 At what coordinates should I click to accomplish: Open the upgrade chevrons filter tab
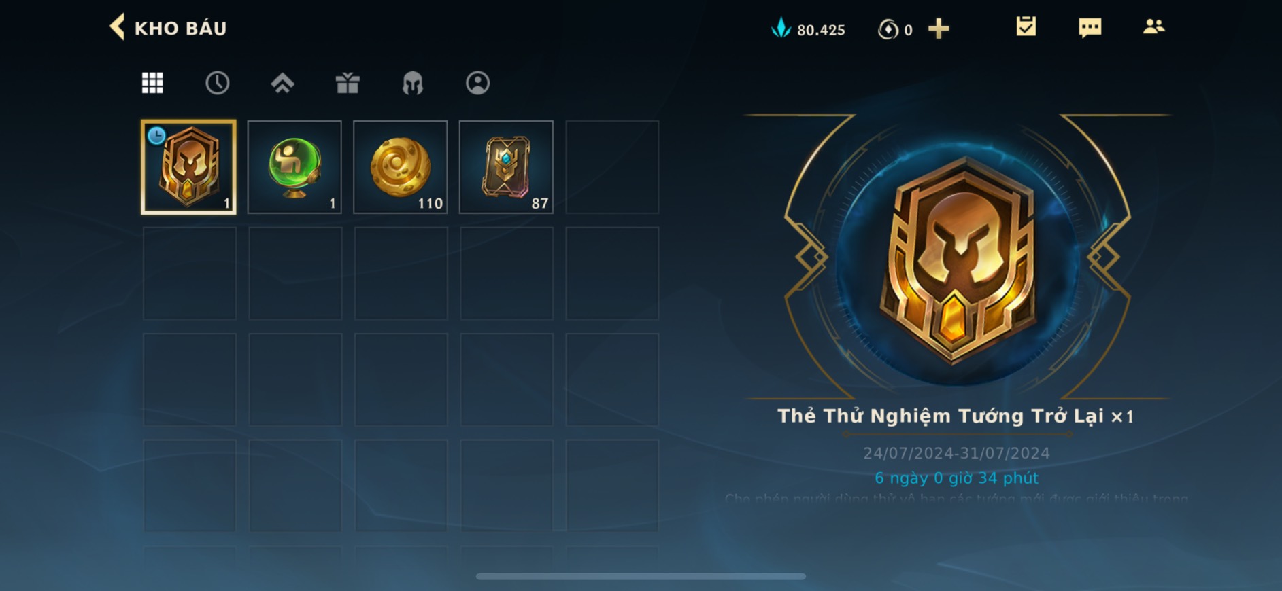[282, 83]
